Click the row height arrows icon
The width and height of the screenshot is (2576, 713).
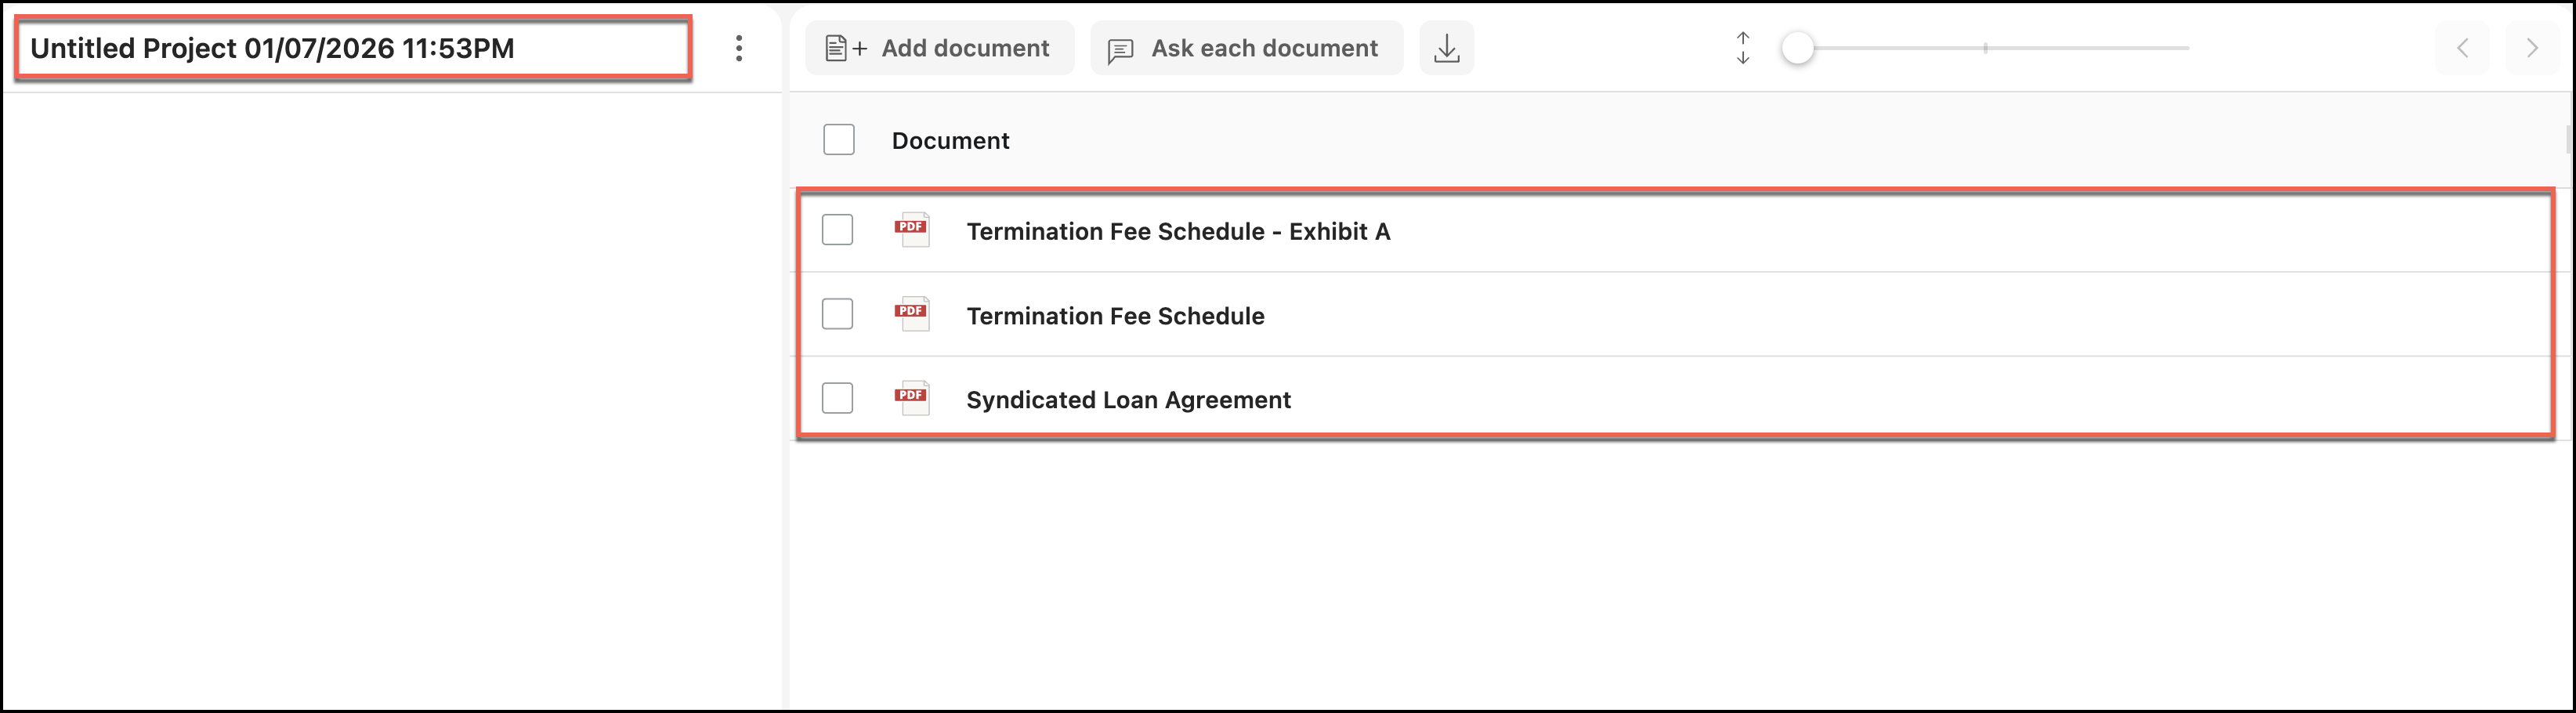click(x=1743, y=48)
